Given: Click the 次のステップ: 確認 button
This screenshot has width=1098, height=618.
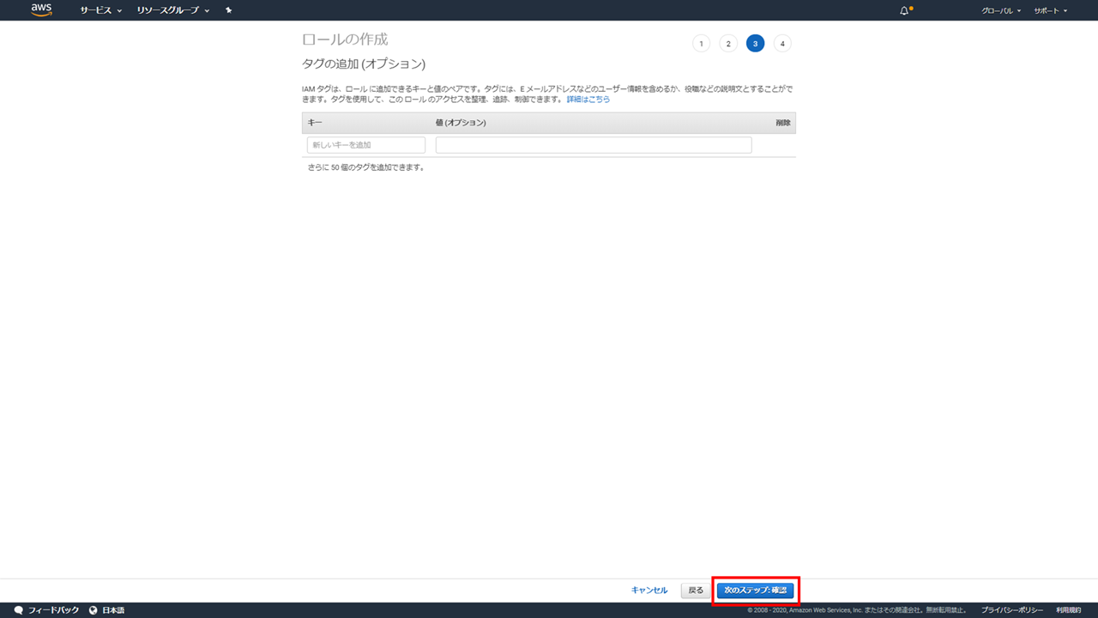Looking at the screenshot, I should click(x=755, y=591).
